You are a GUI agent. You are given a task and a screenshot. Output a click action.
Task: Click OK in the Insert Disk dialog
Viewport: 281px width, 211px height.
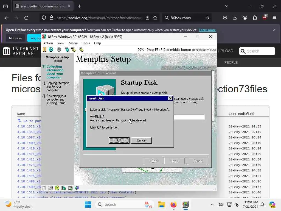(x=119, y=140)
